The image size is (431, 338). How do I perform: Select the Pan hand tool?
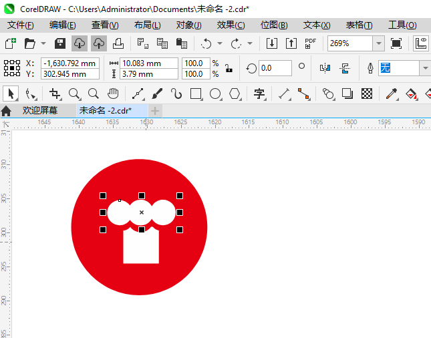point(113,94)
